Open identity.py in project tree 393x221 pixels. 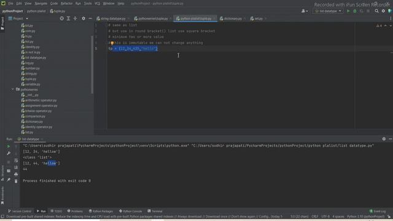point(30,47)
